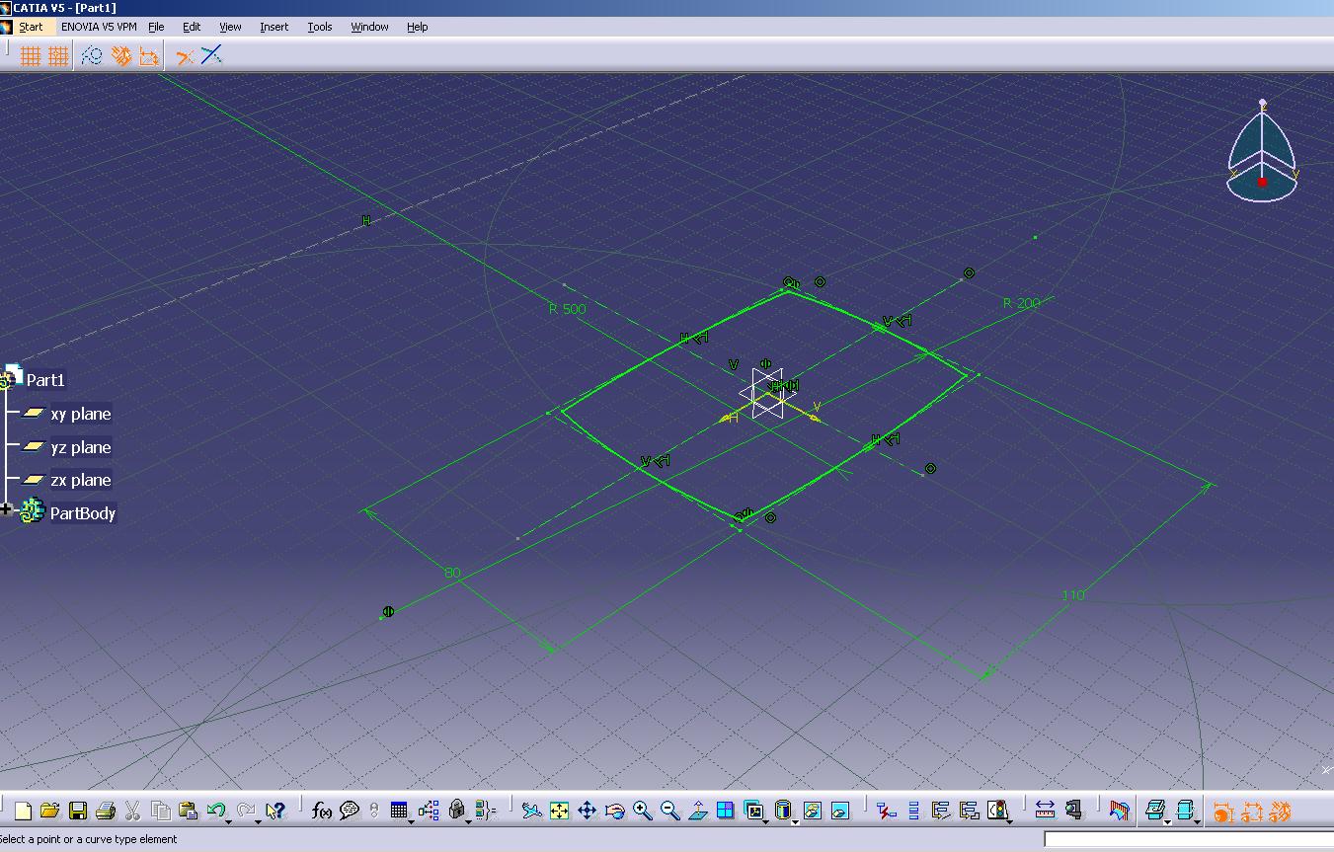Open Redo history dropdown arrow
Viewport: 1334px width, 852px height.
pos(258,821)
